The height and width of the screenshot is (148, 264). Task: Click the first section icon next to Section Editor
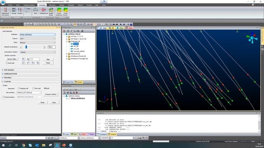tap(23, 59)
